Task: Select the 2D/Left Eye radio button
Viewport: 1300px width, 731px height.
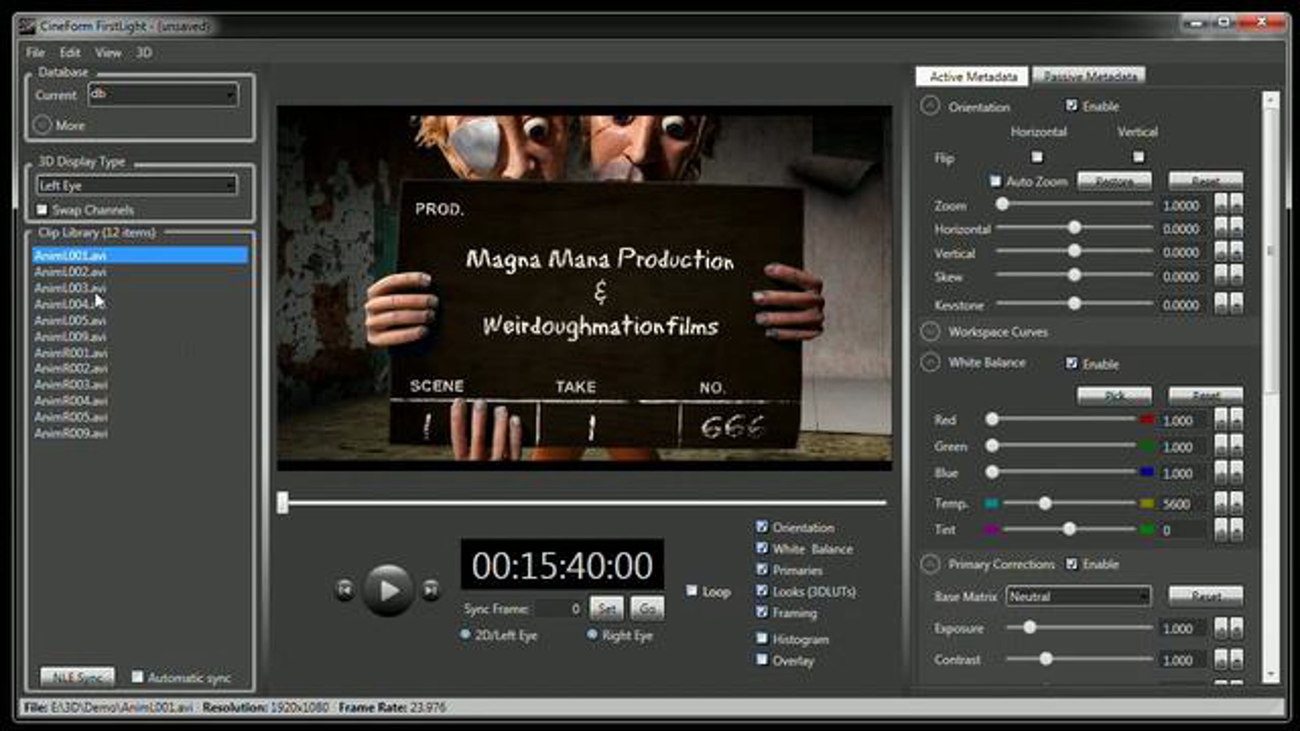Action: (465, 635)
